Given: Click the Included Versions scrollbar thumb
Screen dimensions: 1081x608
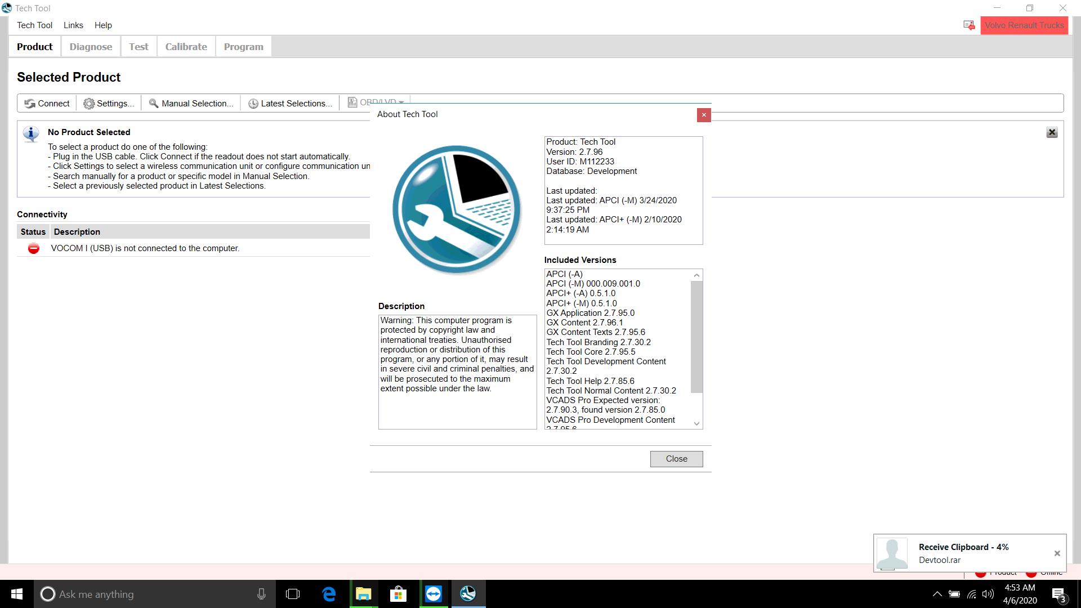Looking at the screenshot, I should point(696,337).
